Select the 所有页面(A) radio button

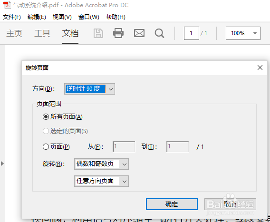[x=46, y=117]
